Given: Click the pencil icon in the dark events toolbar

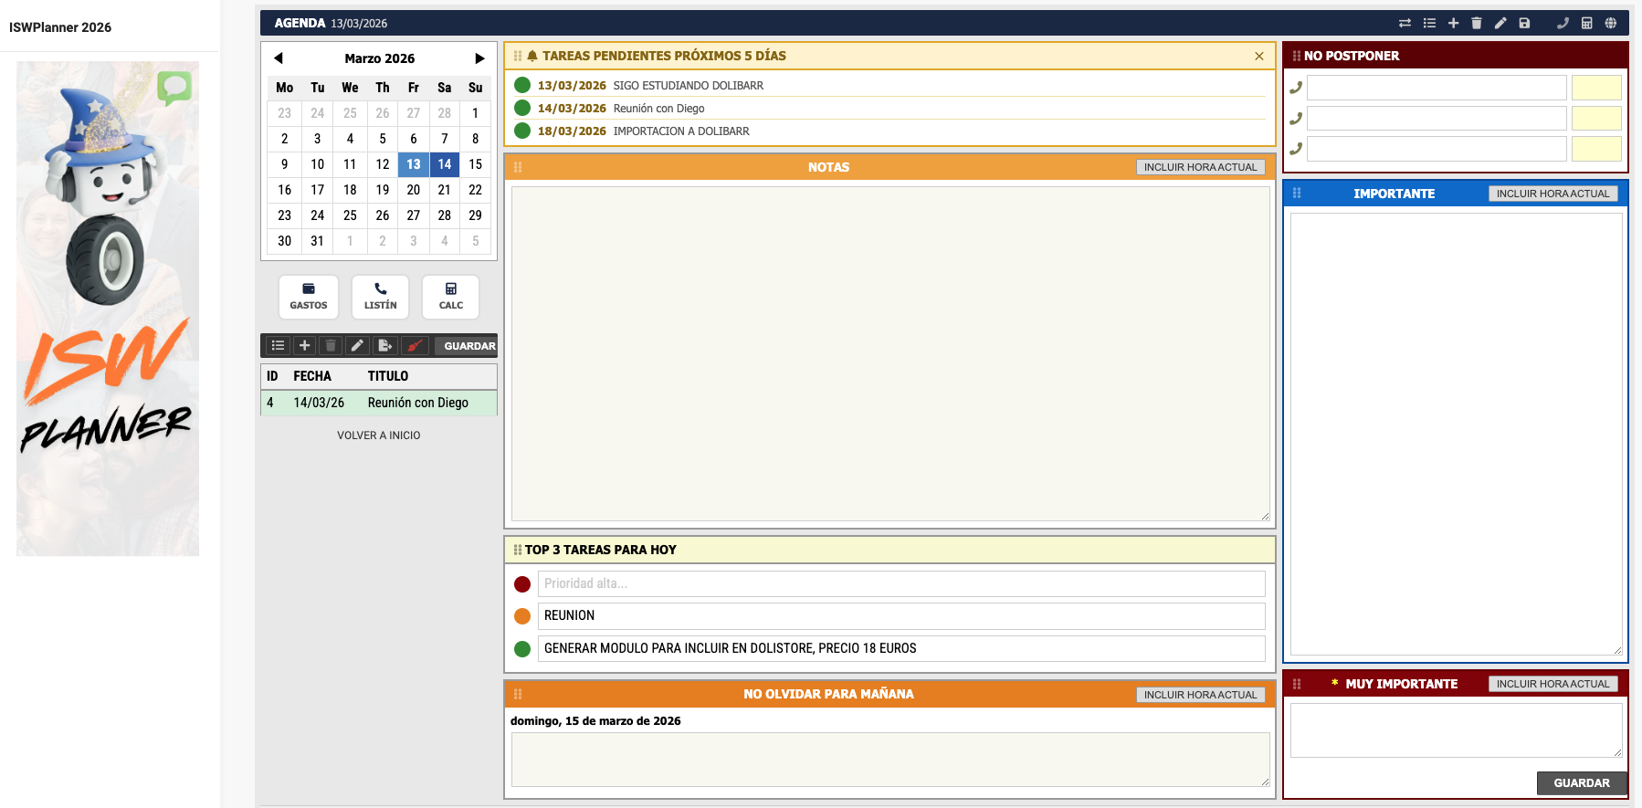Looking at the screenshot, I should pos(357,346).
